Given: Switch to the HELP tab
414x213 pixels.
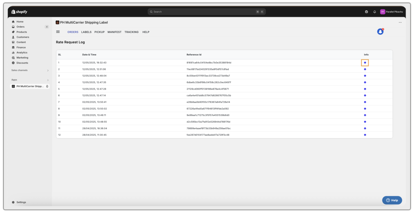Looking at the screenshot, I should [146, 32].
